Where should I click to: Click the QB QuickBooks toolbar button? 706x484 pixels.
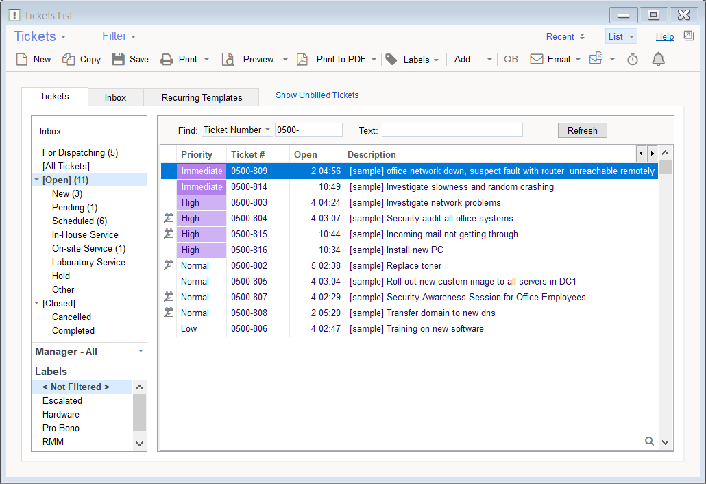[x=511, y=60]
